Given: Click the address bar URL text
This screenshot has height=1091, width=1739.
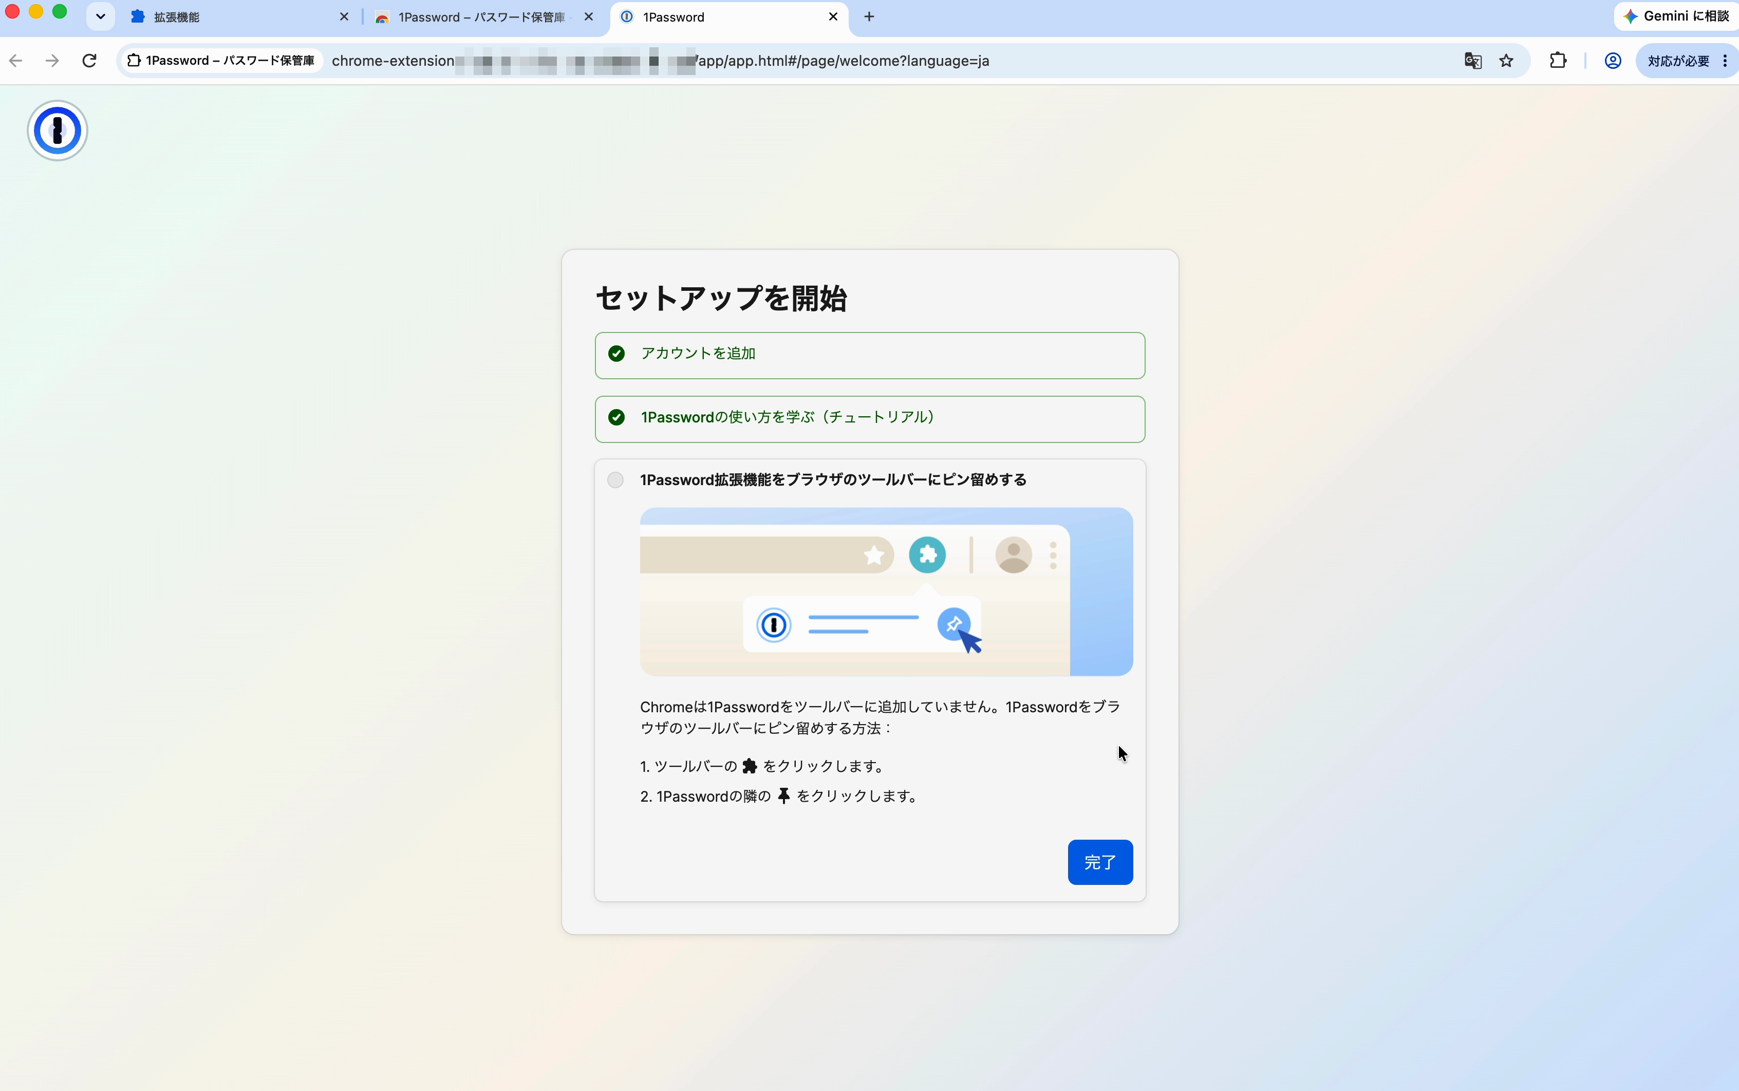Looking at the screenshot, I should pyautogui.click(x=660, y=61).
